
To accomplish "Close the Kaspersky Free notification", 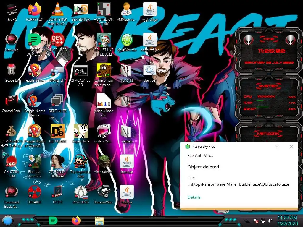I will click(x=291, y=147).
